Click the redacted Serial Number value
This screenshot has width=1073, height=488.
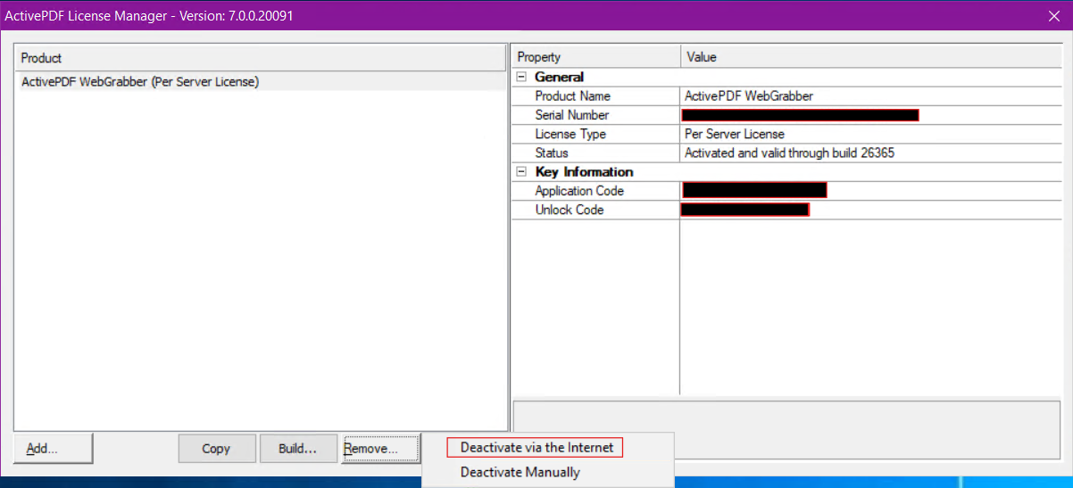(x=800, y=115)
